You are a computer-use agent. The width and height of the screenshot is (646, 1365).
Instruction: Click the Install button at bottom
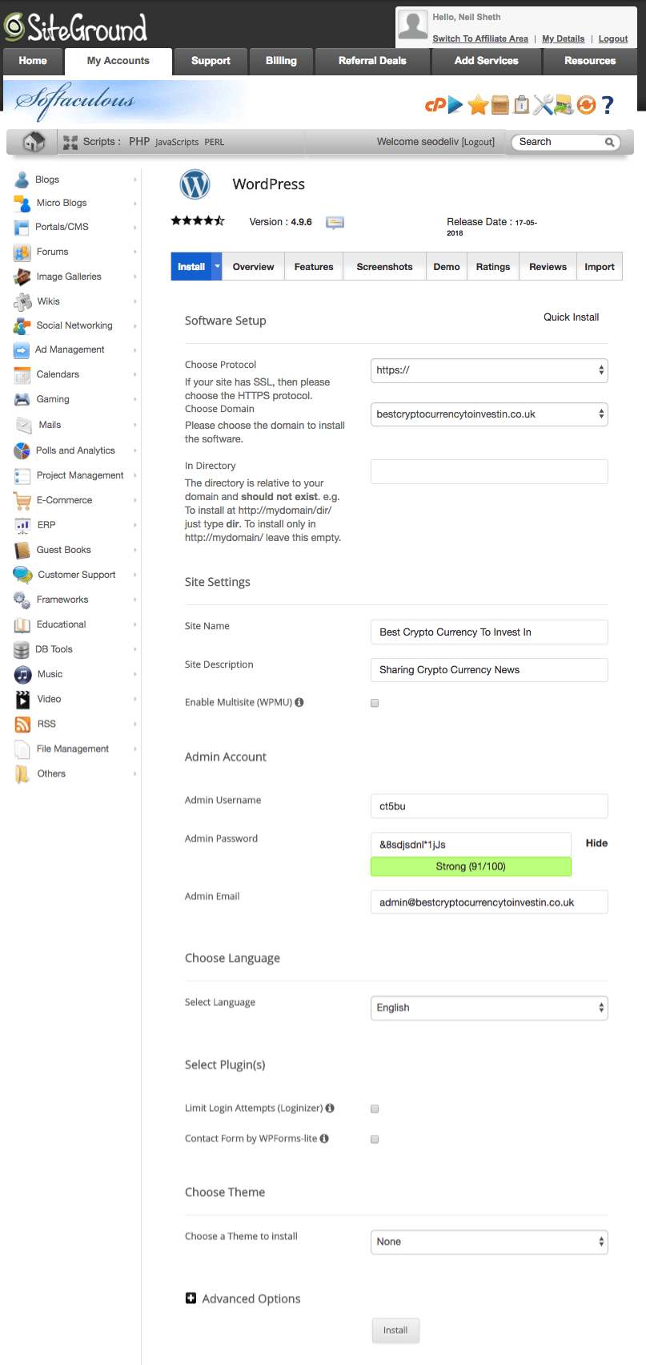tap(395, 1330)
